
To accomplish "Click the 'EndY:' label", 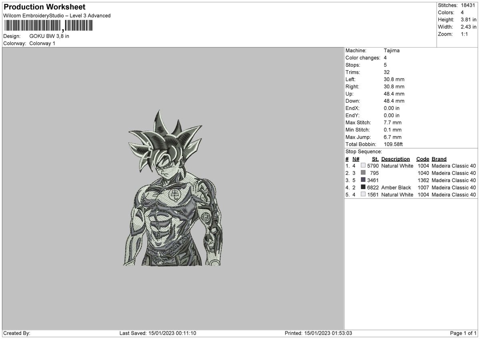I will tap(352, 116).
